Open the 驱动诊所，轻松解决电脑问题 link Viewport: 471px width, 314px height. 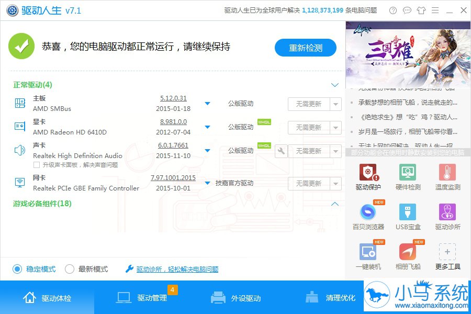(x=177, y=269)
